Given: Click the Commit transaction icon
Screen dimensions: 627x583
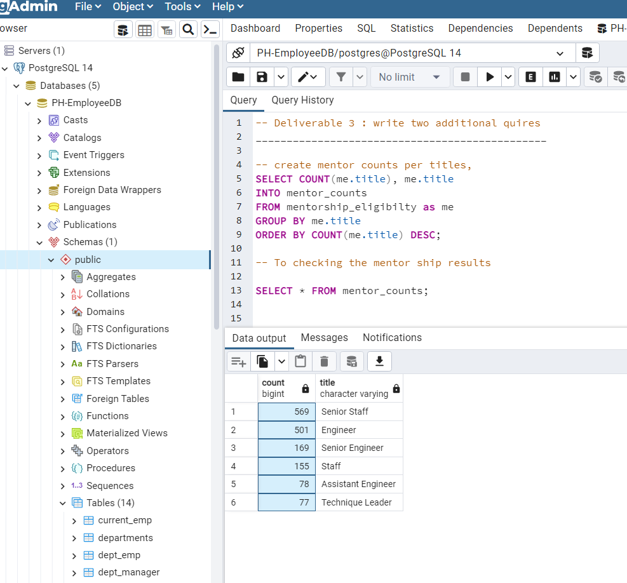Looking at the screenshot, I should coord(595,77).
